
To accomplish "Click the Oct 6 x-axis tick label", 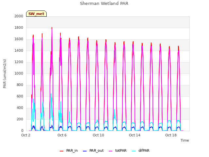I will [x=62, y=135].
